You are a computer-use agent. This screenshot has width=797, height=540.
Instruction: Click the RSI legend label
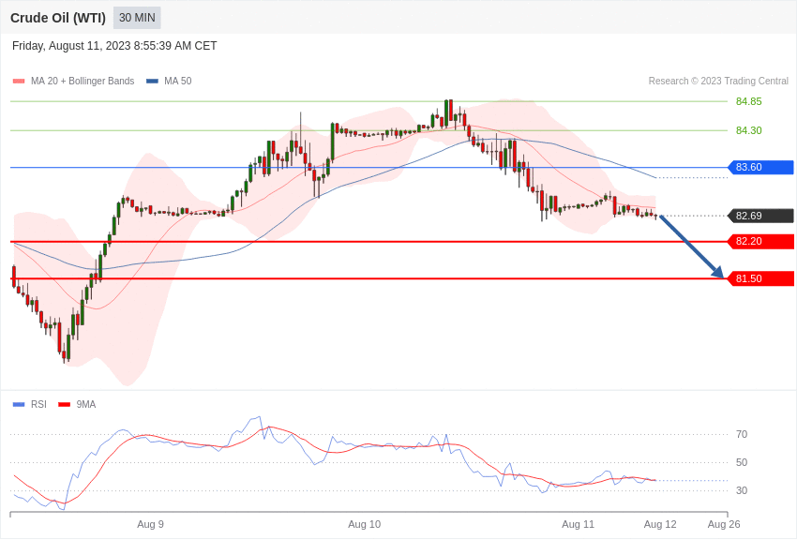coord(38,404)
